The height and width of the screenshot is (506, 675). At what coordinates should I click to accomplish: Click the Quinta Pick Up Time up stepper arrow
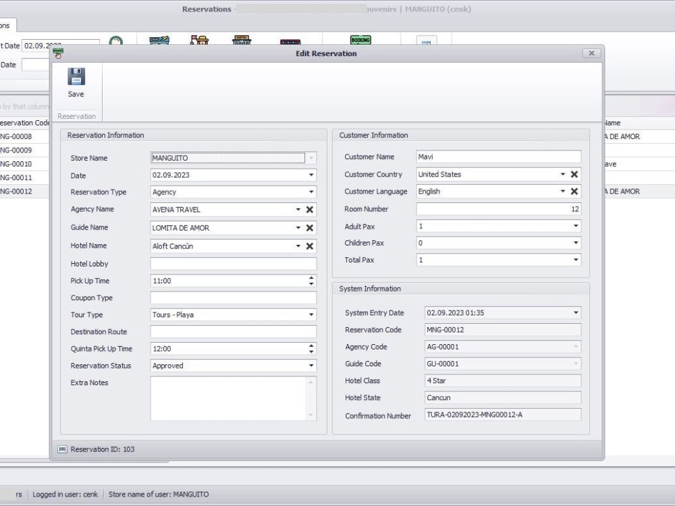tap(312, 346)
